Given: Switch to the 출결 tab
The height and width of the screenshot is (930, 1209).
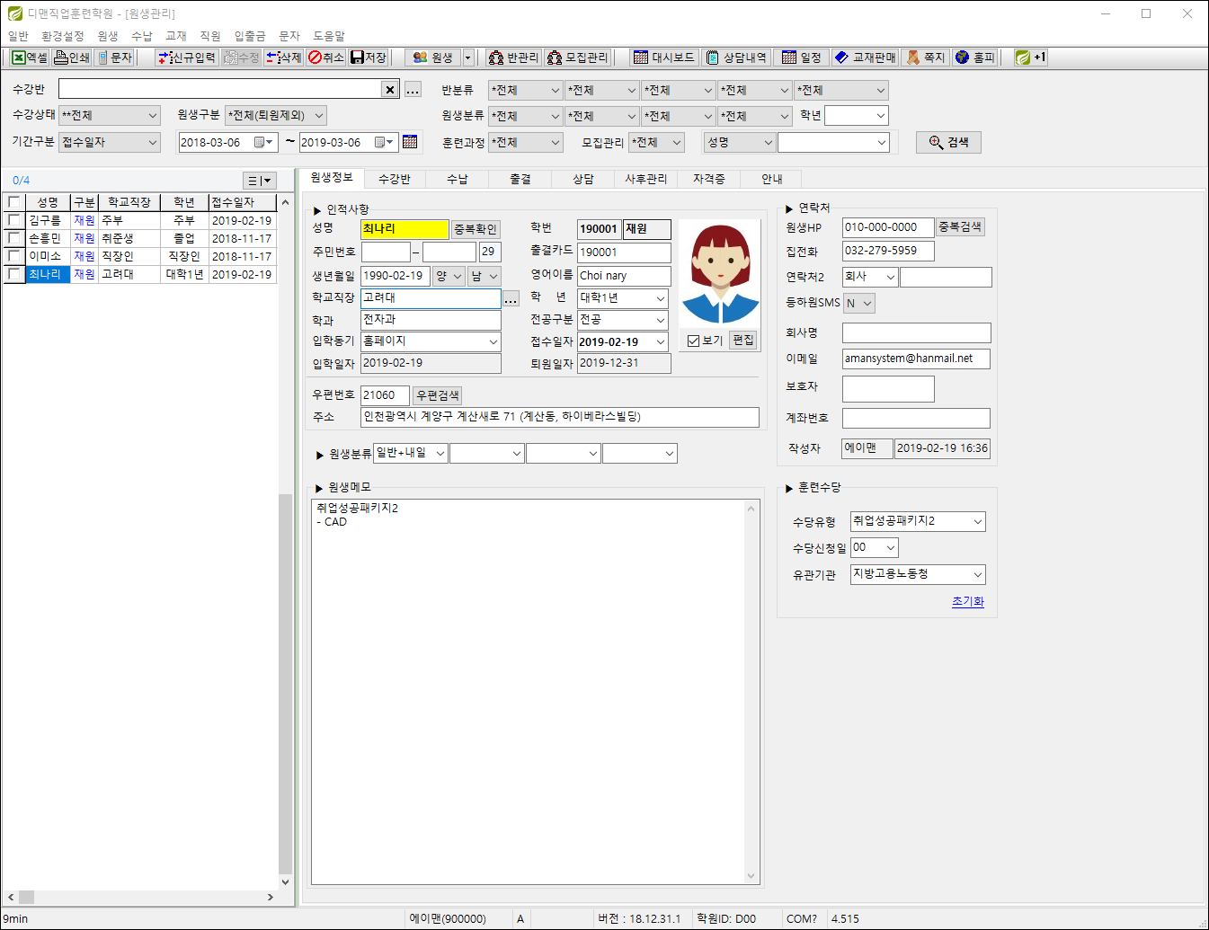Looking at the screenshot, I should pyautogui.click(x=520, y=179).
